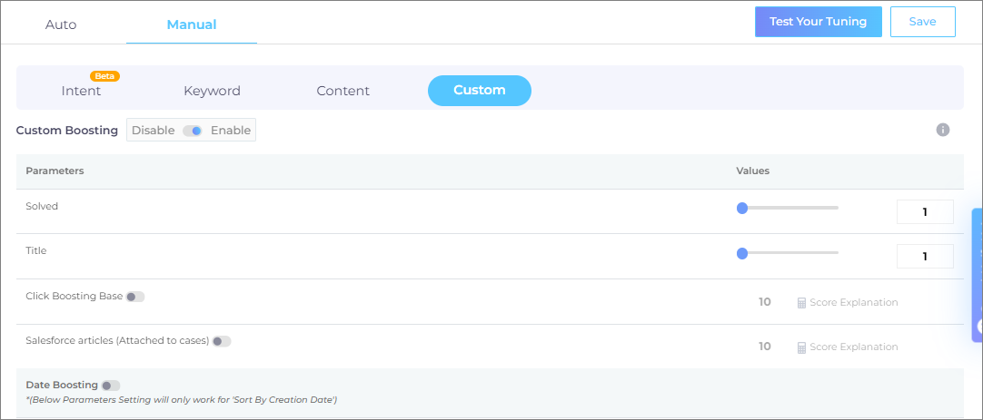Image resolution: width=983 pixels, height=420 pixels.
Task: Click the info icon beside Custom Boosting
Action: [x=942, y=130]
